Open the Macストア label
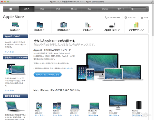154x120 pixels. click(x=15, y=30)
